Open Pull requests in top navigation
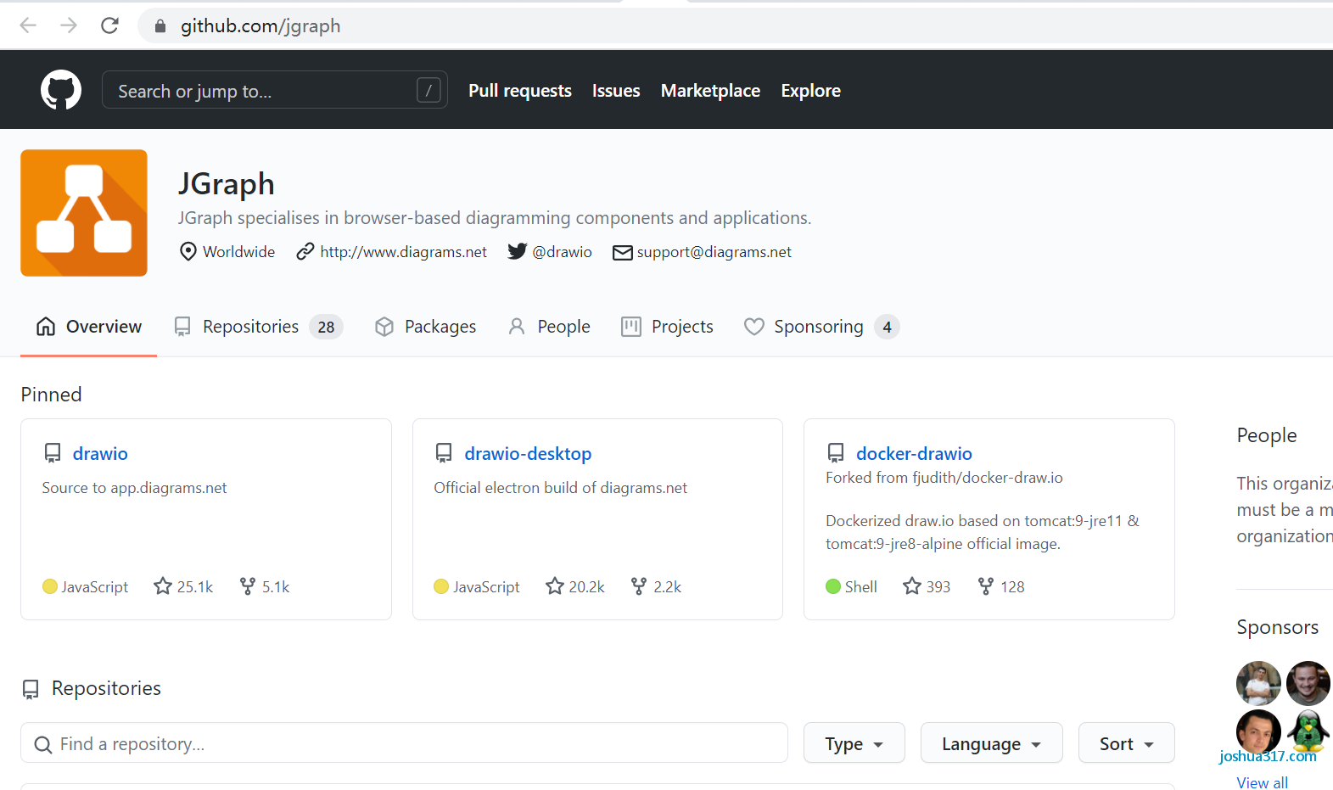The width and height of the screenshot is (1333, 790). point(520,90)
